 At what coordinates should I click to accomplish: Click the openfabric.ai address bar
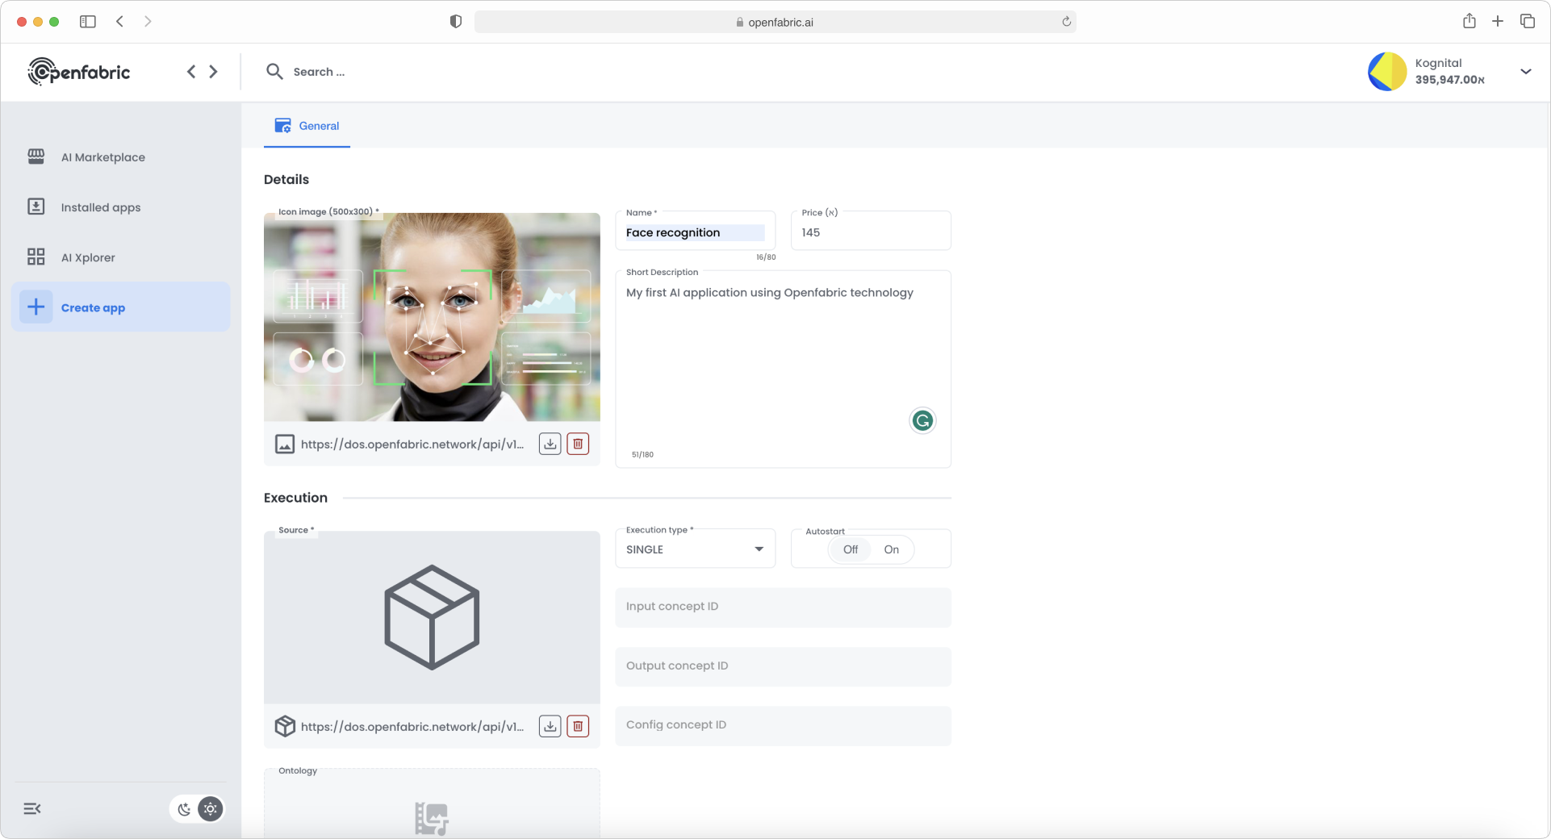click(775, 22)
